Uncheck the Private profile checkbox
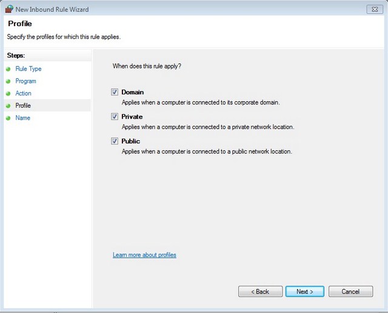 pos(115,117)
